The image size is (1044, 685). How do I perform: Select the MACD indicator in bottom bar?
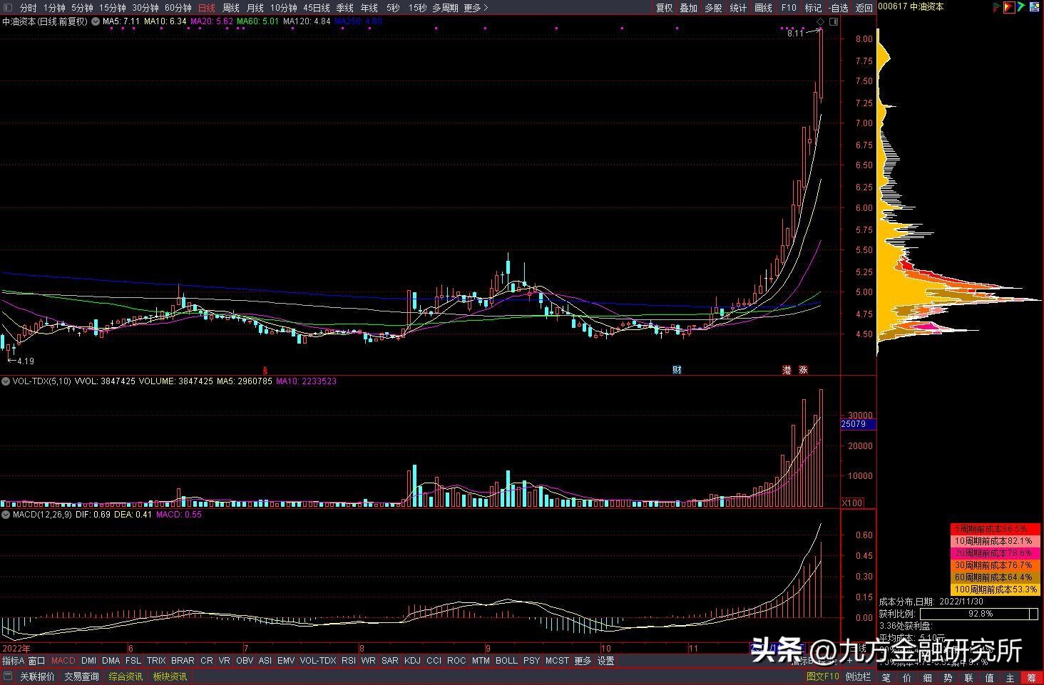click(x=63, y=661)
